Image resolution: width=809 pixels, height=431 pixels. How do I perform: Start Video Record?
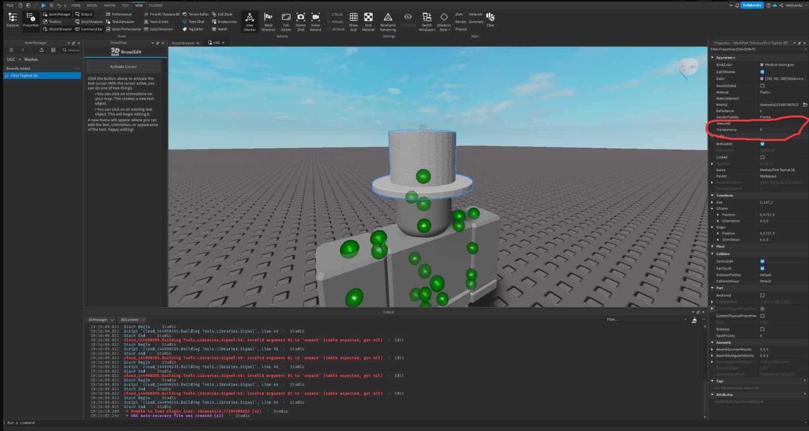pos(316,20)
